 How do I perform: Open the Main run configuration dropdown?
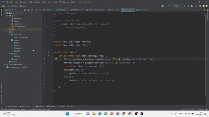[177, 6]
